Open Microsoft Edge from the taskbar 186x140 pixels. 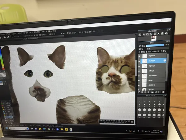45,129
